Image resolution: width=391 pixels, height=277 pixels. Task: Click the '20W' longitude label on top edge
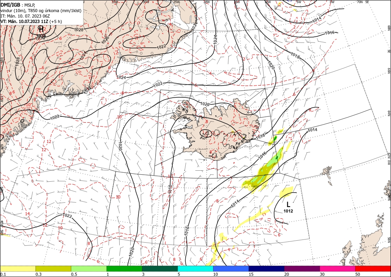(x=206, y=2)
